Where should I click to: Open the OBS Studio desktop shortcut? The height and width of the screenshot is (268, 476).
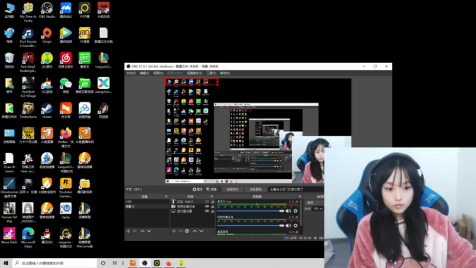[x=47, y=10]
